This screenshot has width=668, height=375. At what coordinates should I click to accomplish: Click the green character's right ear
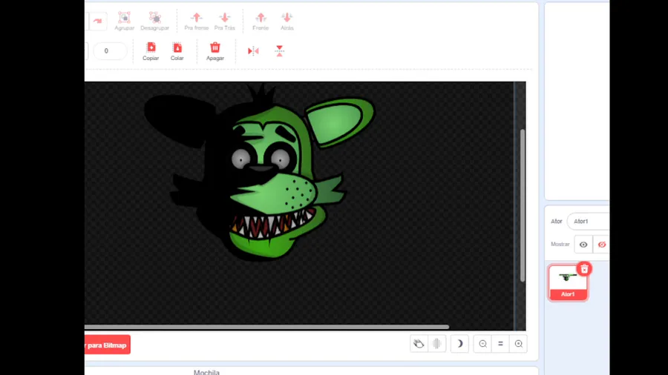point(339,122)
